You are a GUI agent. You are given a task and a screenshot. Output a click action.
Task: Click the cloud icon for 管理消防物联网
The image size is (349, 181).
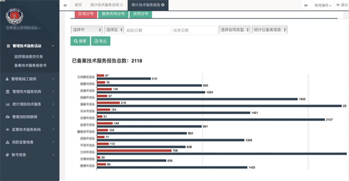pos(8,117)
